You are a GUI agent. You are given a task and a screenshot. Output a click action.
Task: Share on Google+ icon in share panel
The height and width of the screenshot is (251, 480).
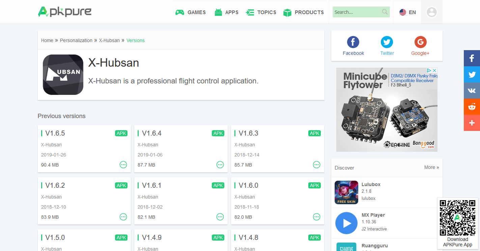click(x=420, y=42)
